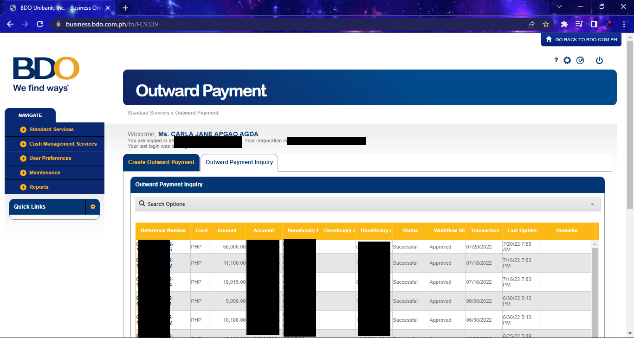Switch to the Create Outward Payment tab
Image resolution: width=634 pixels, height=338 pixels.
point(161,162)
